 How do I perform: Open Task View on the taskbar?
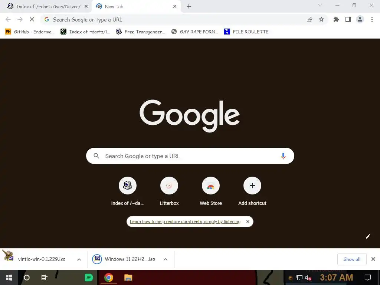(x=45, y=278)
